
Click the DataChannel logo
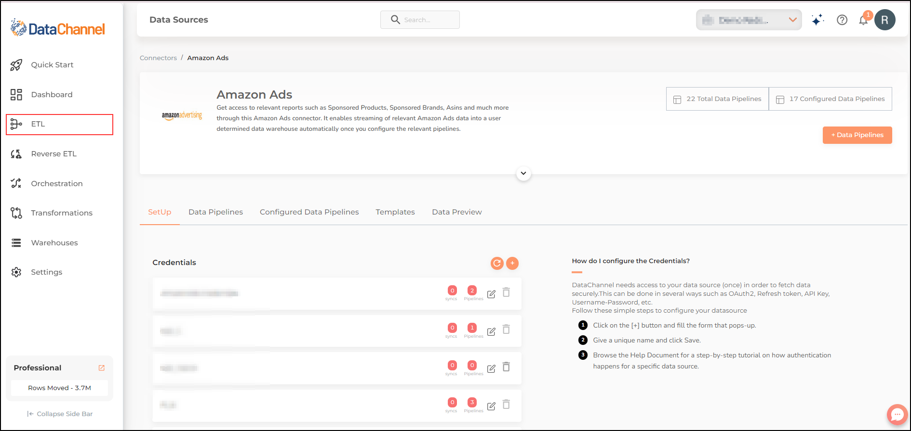(57, 28)
